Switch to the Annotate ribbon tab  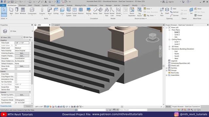pos(61,5)
